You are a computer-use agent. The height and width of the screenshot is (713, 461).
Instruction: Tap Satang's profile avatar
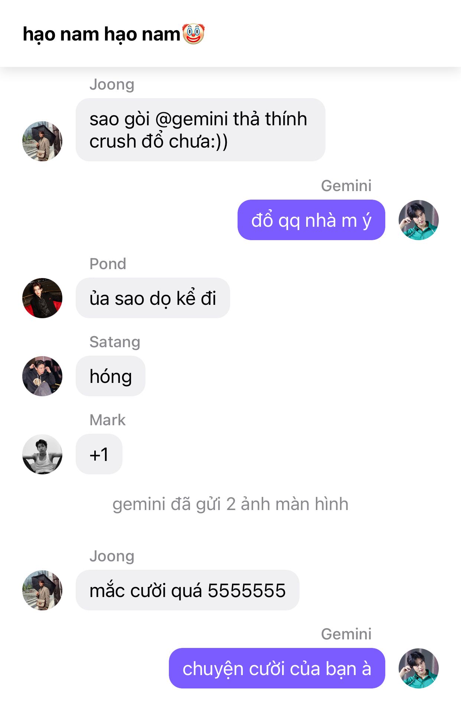(x=42, y=376)
